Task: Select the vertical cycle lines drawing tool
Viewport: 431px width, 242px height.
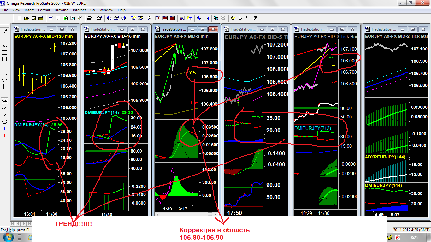Action: click(5, 87)
